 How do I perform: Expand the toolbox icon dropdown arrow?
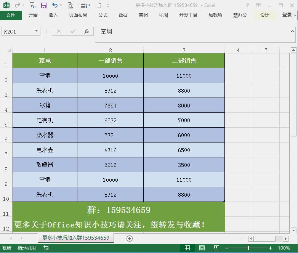coord(89,5)
